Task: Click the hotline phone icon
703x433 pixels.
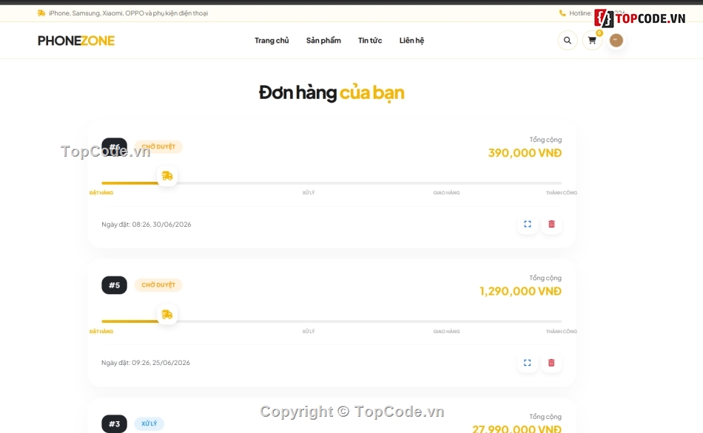Action: (x=562, y=13)
